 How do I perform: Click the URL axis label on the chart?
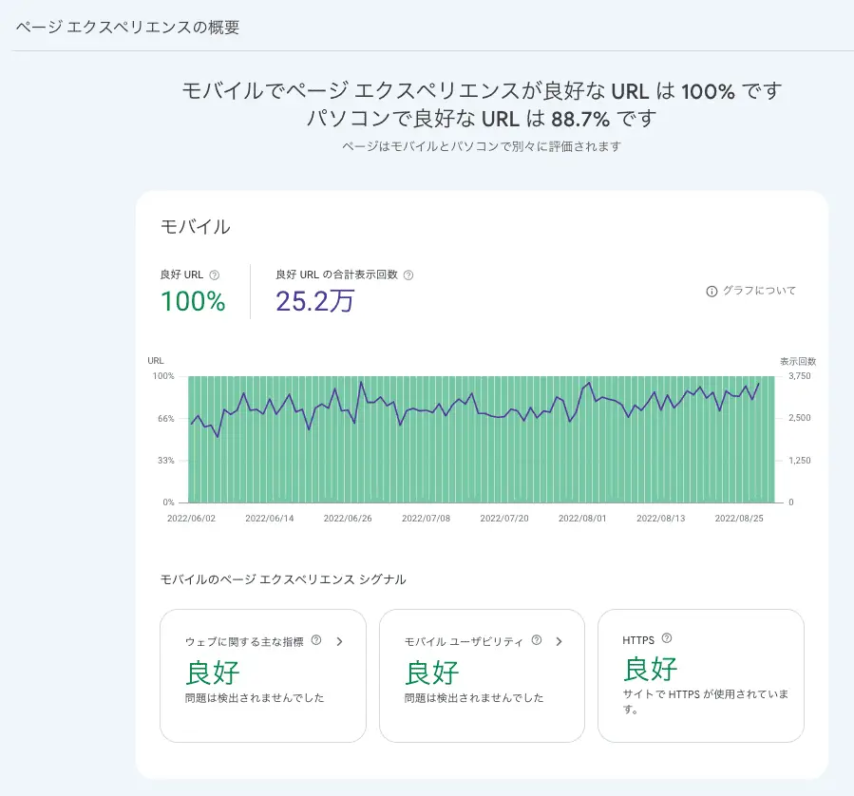[x=155, y=361]
